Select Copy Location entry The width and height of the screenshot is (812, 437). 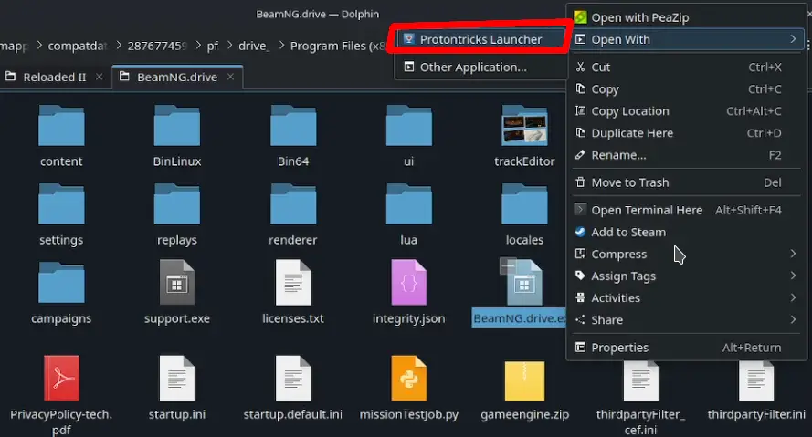(x=689, y=111)
